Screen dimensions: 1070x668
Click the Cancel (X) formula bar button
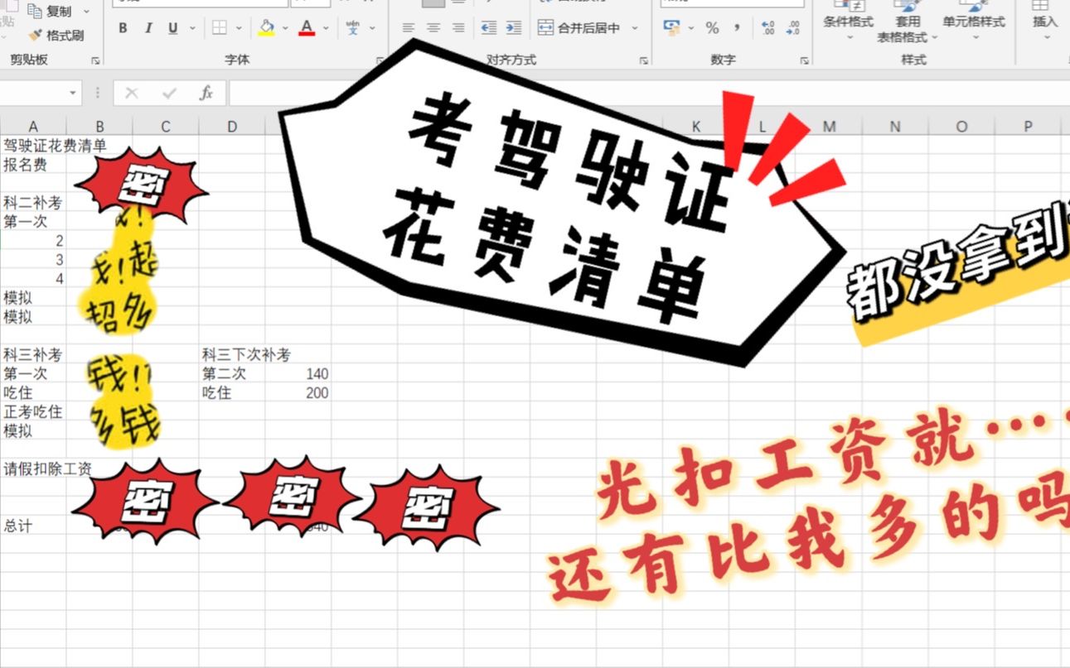coord(131,93)
